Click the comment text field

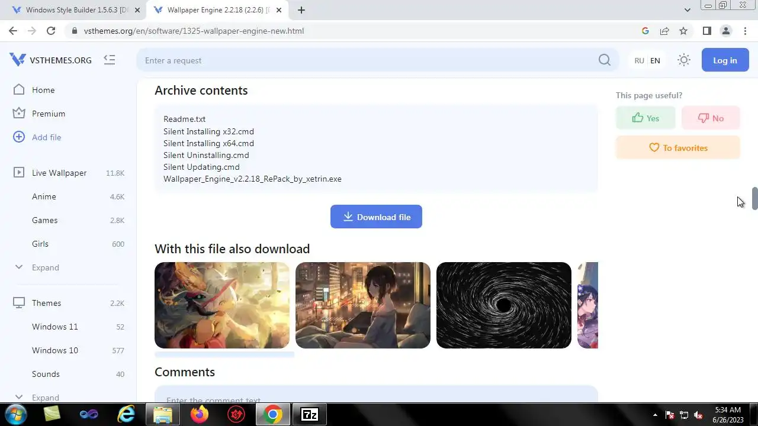coord(376,395)
